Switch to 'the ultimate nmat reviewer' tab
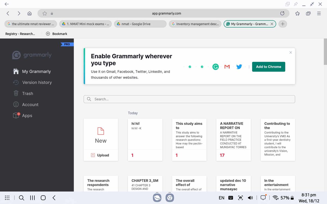This screenshot has width=327, height=204. 31,24
